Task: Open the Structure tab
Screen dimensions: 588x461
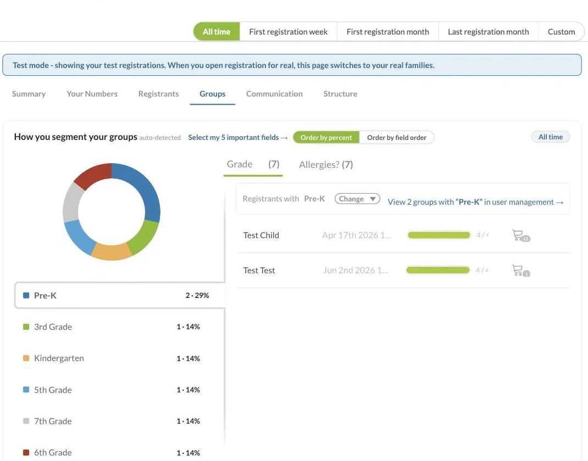Action: [340, 94]
